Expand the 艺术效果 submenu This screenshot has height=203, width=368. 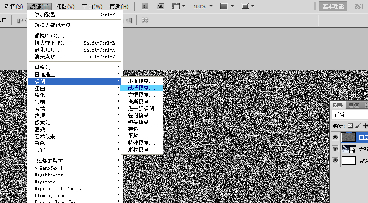(x=75, y=136)
